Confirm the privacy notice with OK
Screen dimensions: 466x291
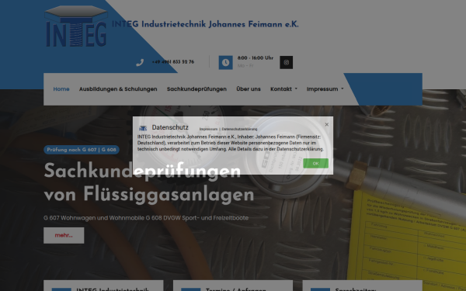[x=315, y=163]
